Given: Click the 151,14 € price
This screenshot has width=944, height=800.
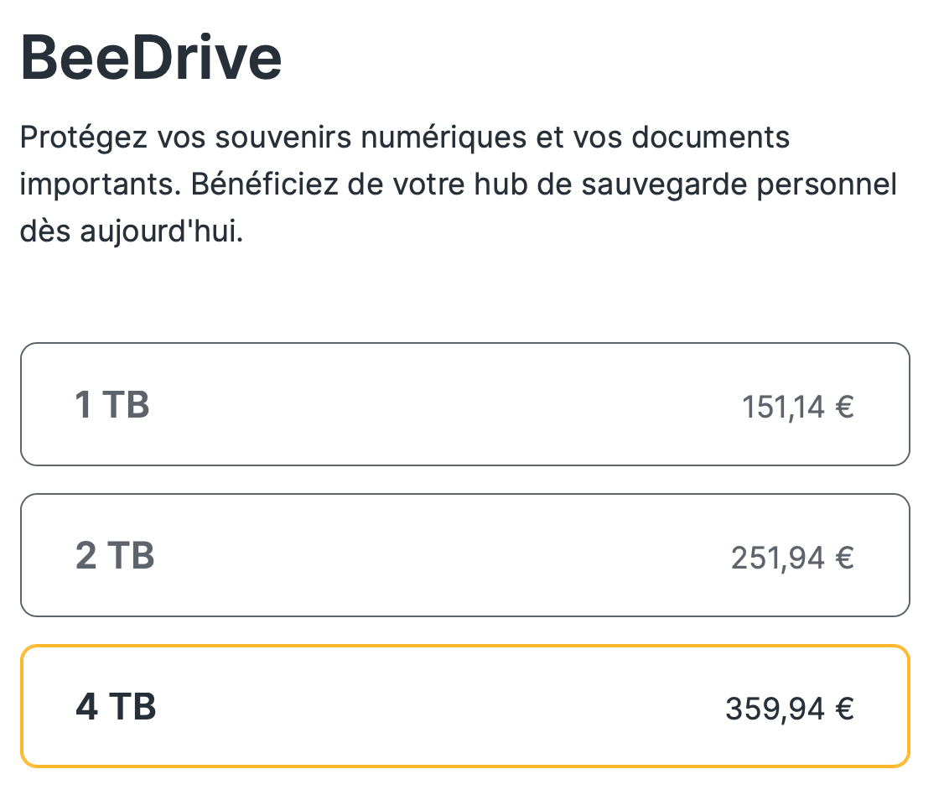Looking at the screenshot, I should coord(797,408).
